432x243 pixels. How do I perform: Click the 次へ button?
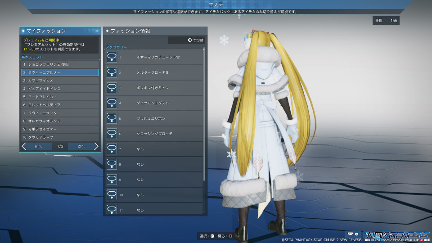coord(81,146)
